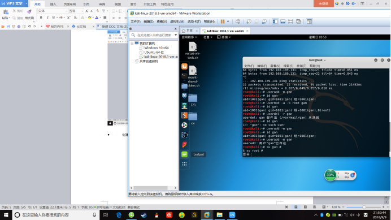The image size is (391, 220).
Task: Open the Metasploit icon in Kali dock
Action: point(184,96)
